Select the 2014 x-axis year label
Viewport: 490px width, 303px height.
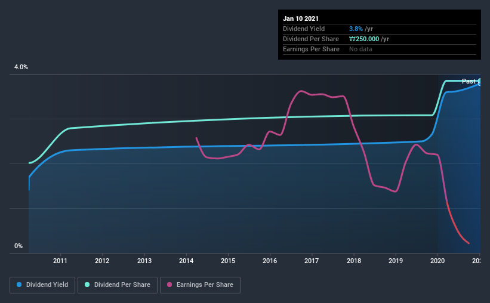tap(186, 261)
